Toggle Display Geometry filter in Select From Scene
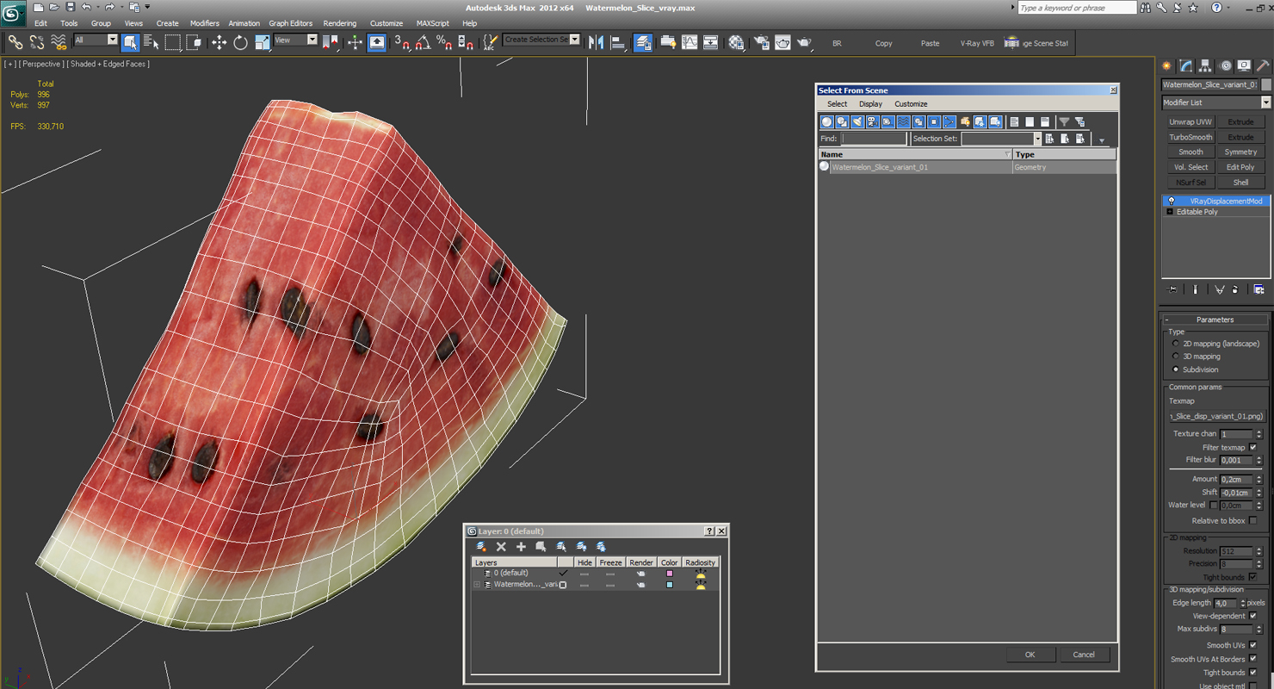Viewport: 1274px width, 689px height. (826, 121)
